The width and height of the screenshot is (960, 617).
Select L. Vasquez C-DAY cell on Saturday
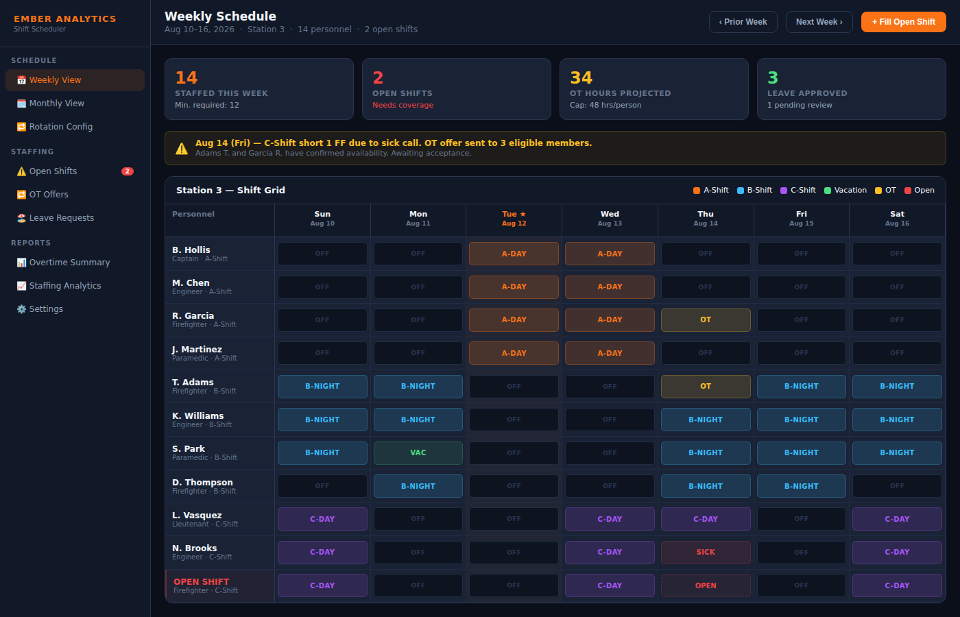(x=897, y=519)
